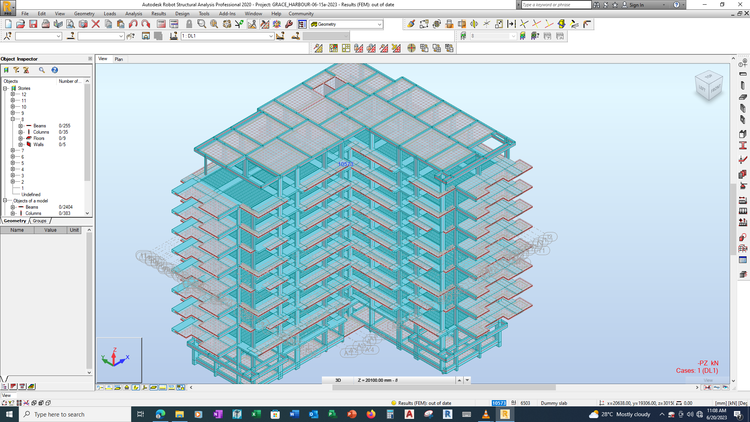Toggle load values 123 display button
The width and height of the screenshot is (750, 422).
point(171,388)
